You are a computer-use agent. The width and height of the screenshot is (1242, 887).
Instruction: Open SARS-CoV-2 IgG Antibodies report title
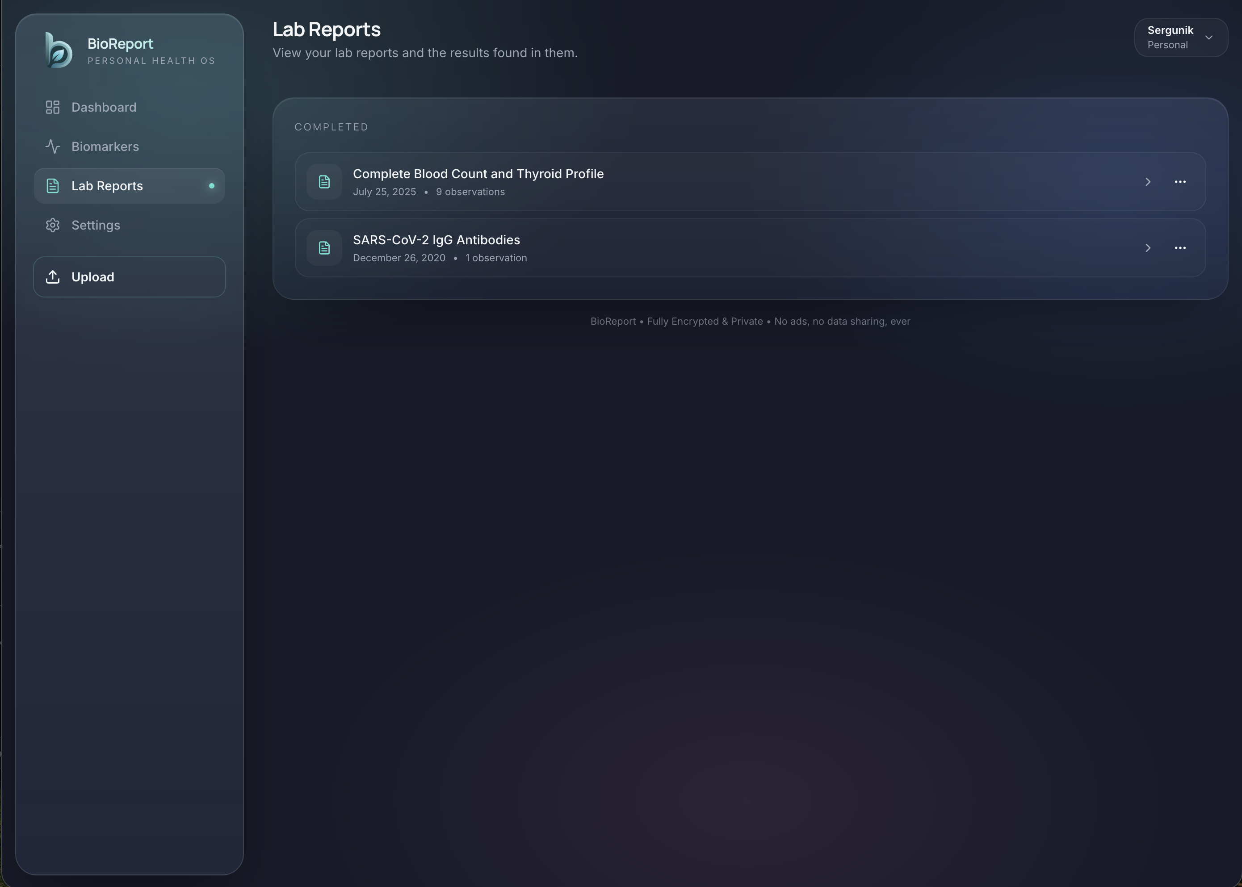[x=436, y=240]
